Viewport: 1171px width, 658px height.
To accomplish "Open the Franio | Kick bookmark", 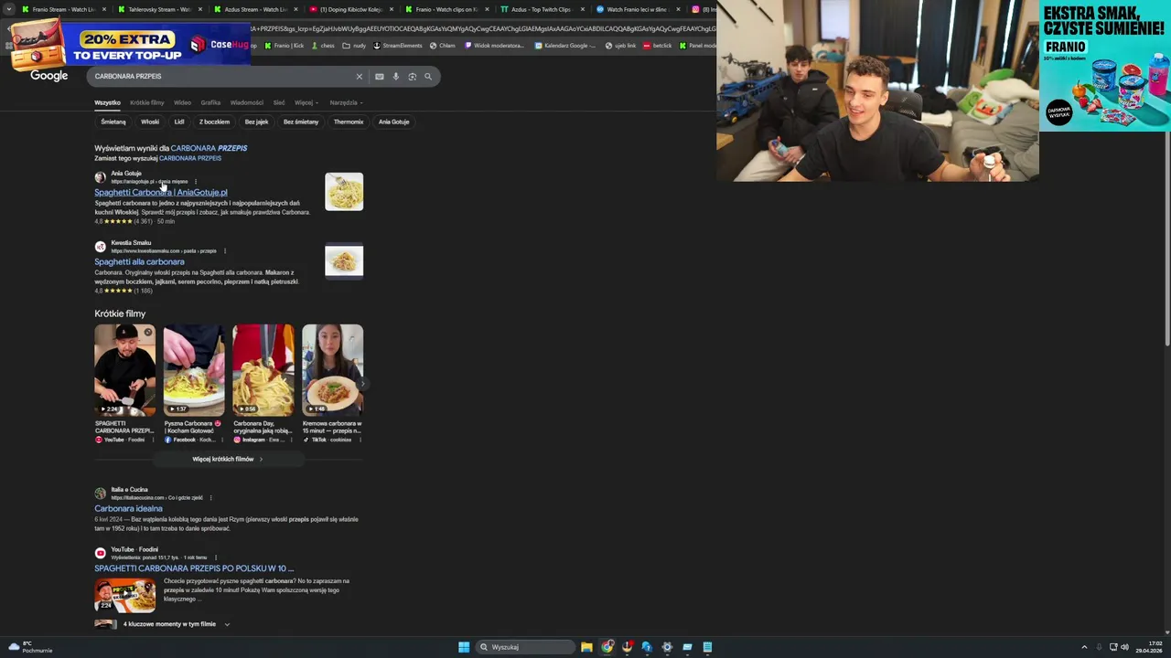I will (x=285, y=46).
